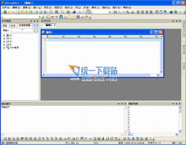Click the Wikipedia W search icon
Screen dimensions: 186x145
(57, 17)
